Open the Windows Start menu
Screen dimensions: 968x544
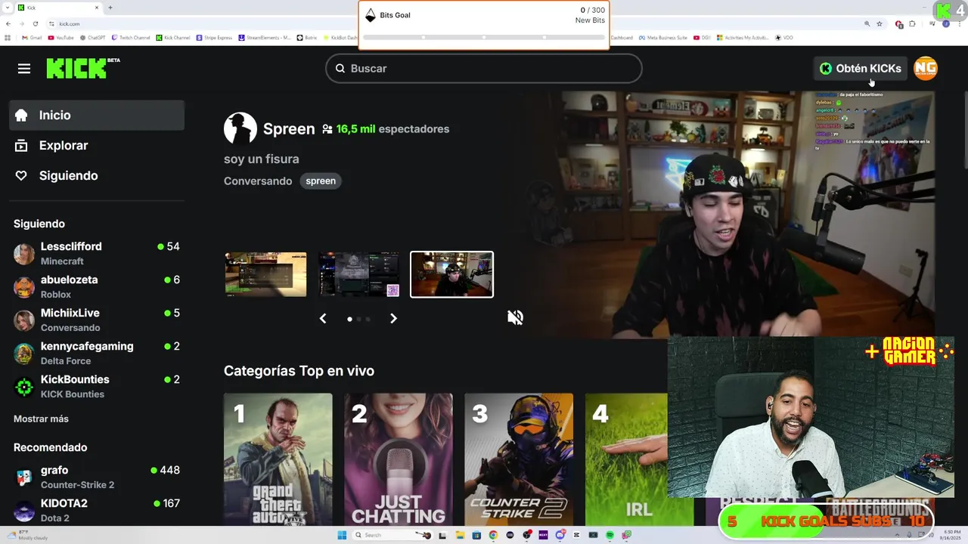pos(342,535)
